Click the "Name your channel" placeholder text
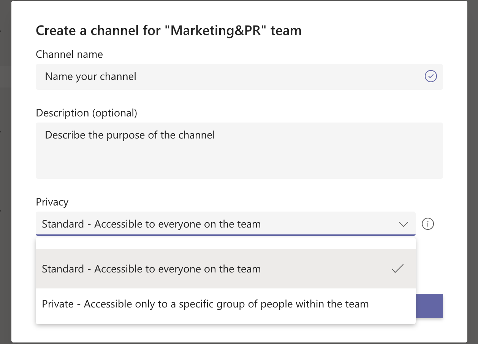The width and height of the screenshot is (478, 344). (90, 76)
